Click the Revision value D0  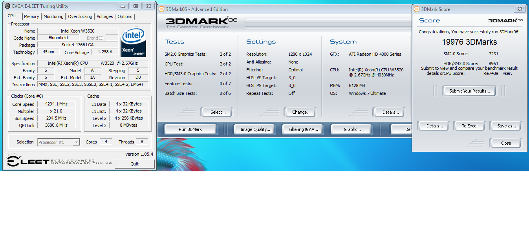(x=138, y=78)
